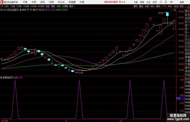Open the 版面 menu
This screenshot has height=122, width=190.
(142, 2)
